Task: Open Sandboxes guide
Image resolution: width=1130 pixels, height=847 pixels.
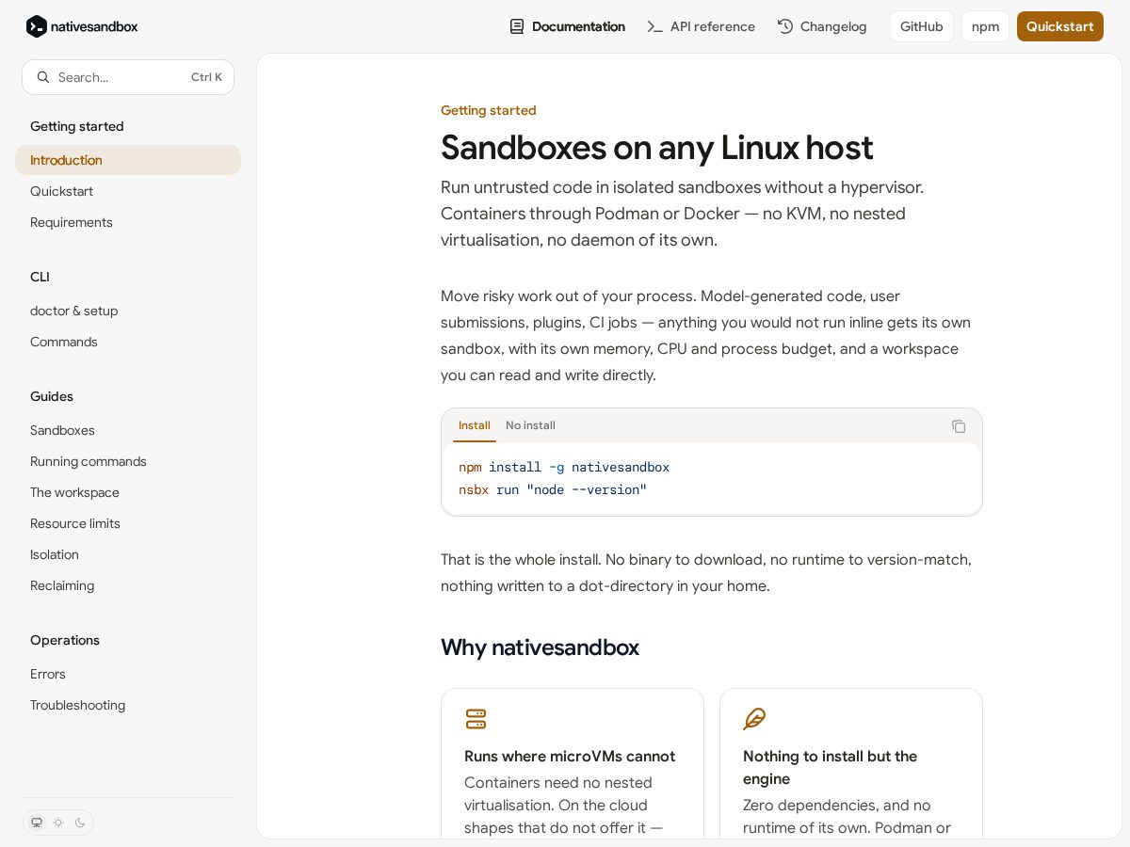Action: click(x=128, y=430)
